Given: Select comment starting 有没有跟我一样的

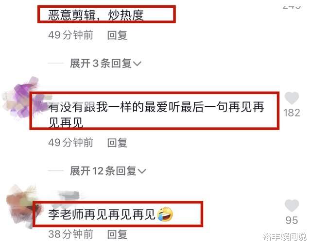Looking at the screenshot, I should click(x=156, y=115).
